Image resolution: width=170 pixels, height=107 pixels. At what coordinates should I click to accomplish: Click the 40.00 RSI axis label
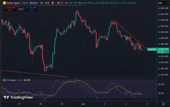(161, 93)
